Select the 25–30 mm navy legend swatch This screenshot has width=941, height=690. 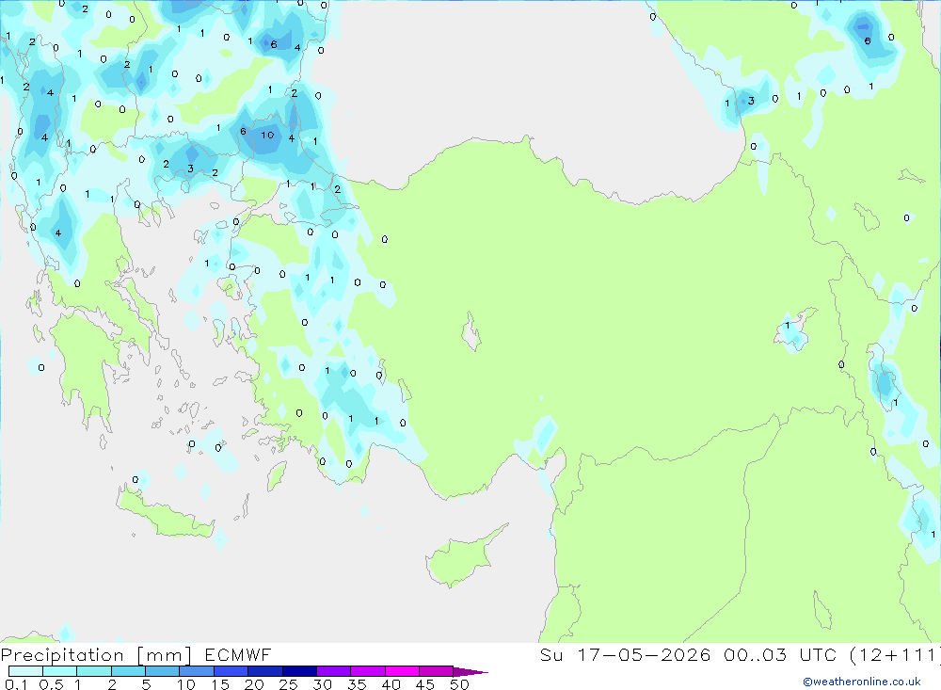pos(299,671)
